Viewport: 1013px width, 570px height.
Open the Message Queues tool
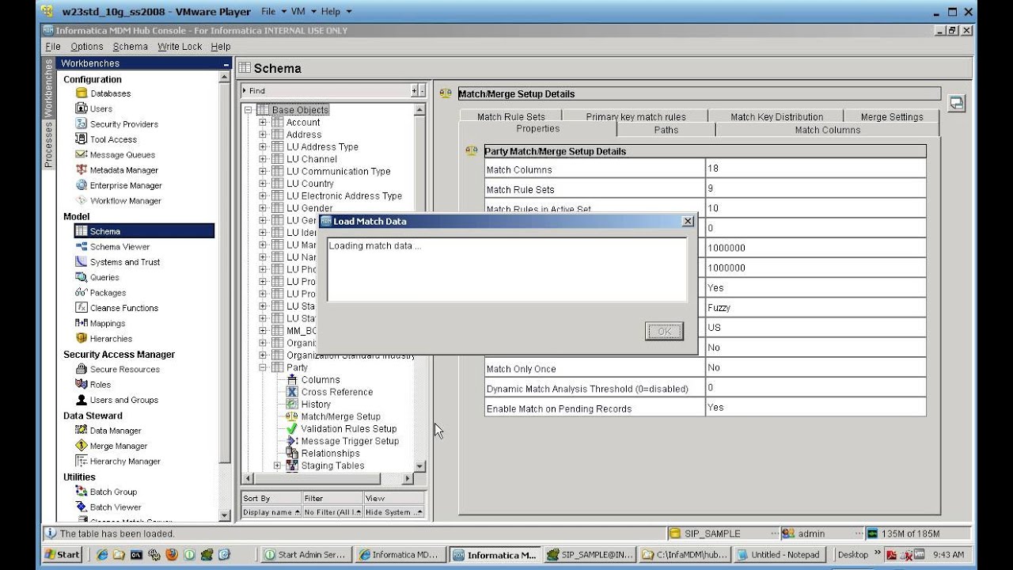click(116, 155)
